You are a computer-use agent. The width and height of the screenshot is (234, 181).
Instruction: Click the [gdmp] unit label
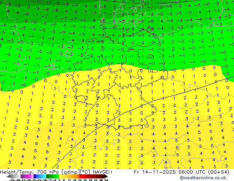click(x=70, y=172)
